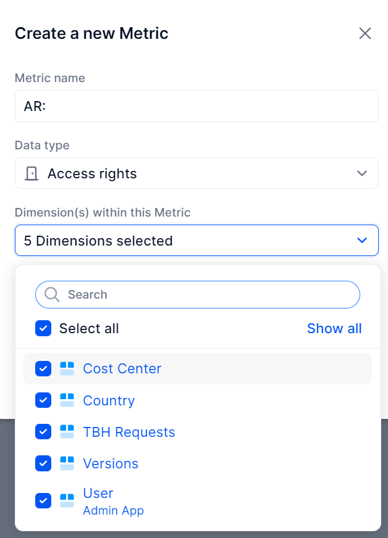Select the TBH Requests list item
388x538 pixels.
(x=198, y=432)
